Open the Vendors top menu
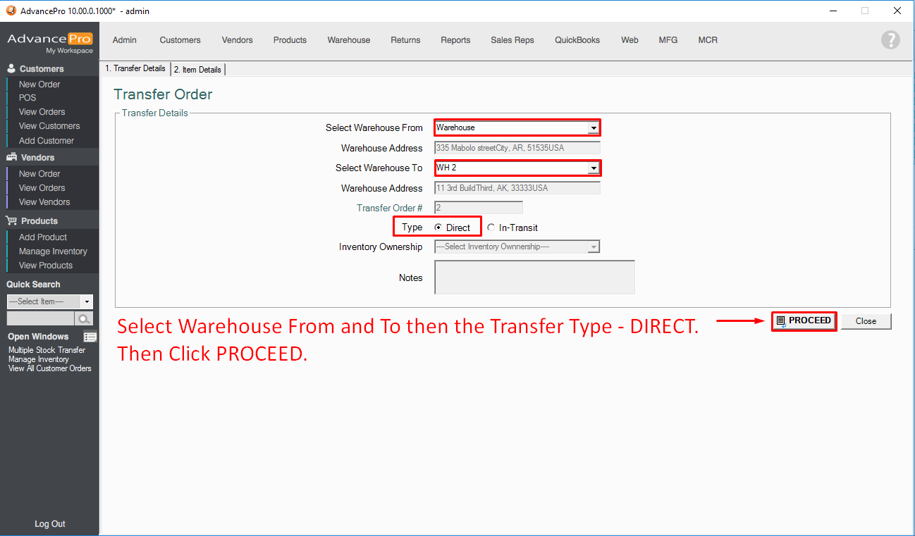This screenshot has width=915, height=536. tap(237, 40)
